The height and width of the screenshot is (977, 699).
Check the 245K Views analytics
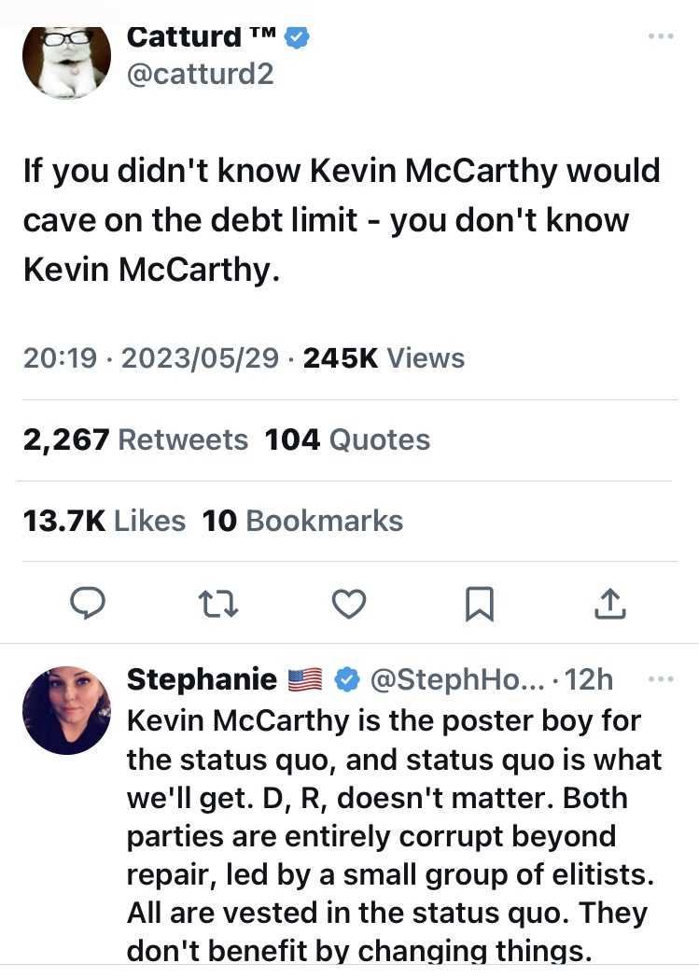[384, 358]
